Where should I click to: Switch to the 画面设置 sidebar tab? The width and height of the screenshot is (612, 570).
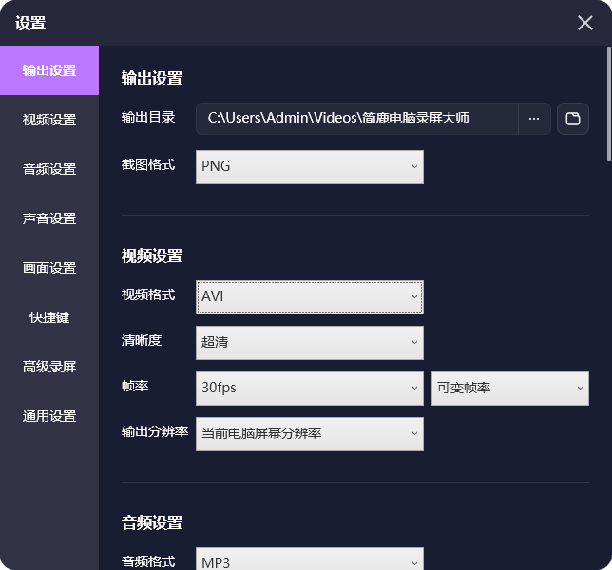(49, 268)
